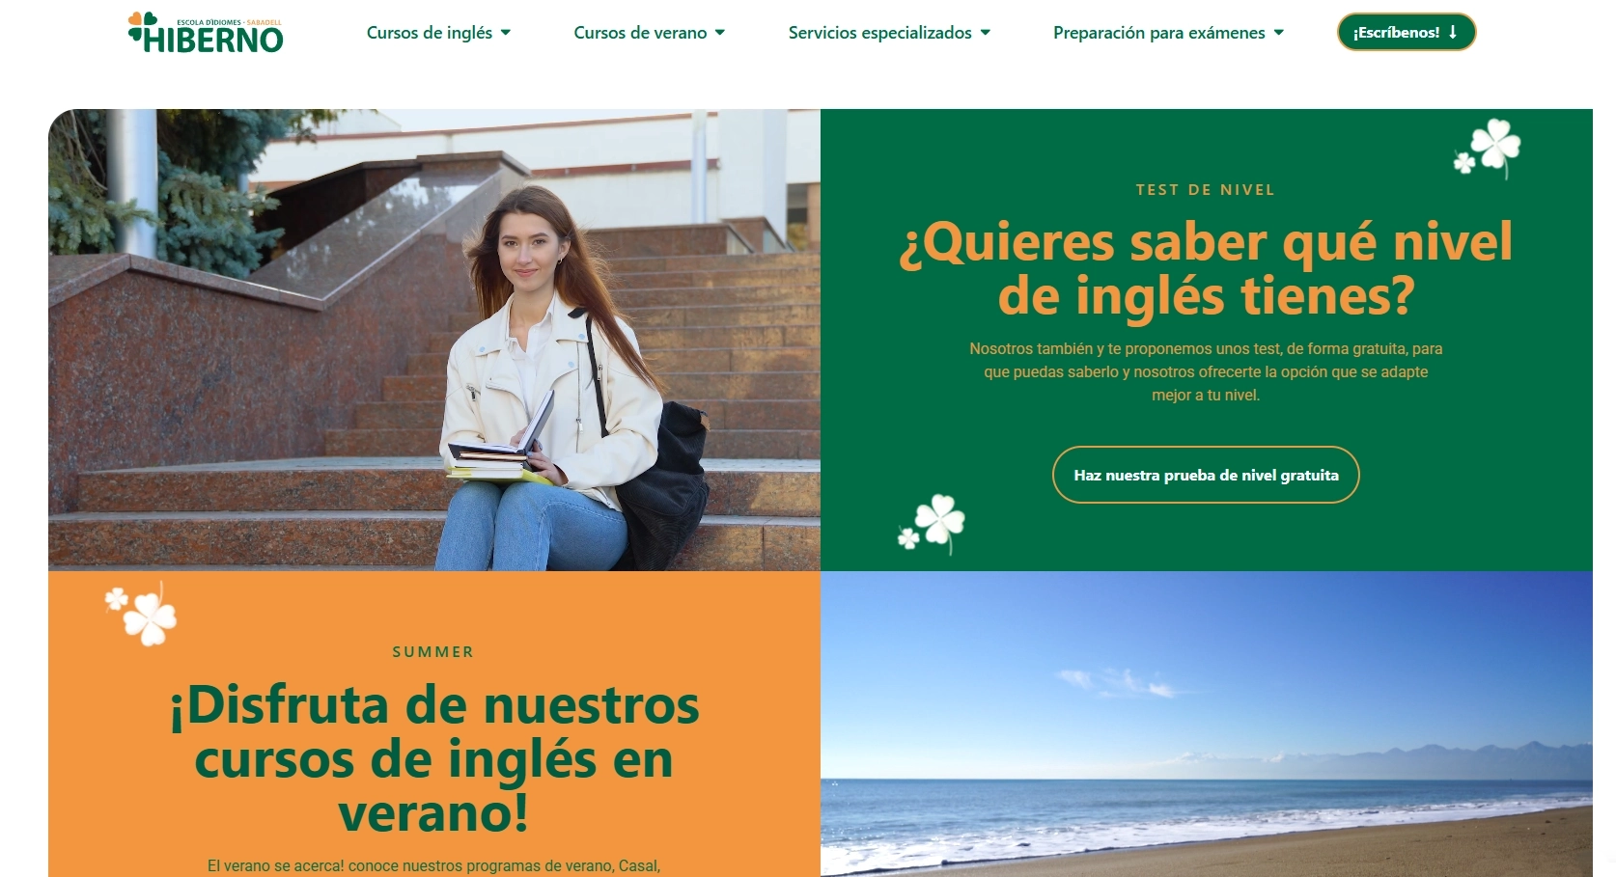The width and height of the screenshot is (1616, 877).
Task: Click the down arrow in ¡Escríbenos! button
Action: pyautogui.click(x=1453, y=32)
